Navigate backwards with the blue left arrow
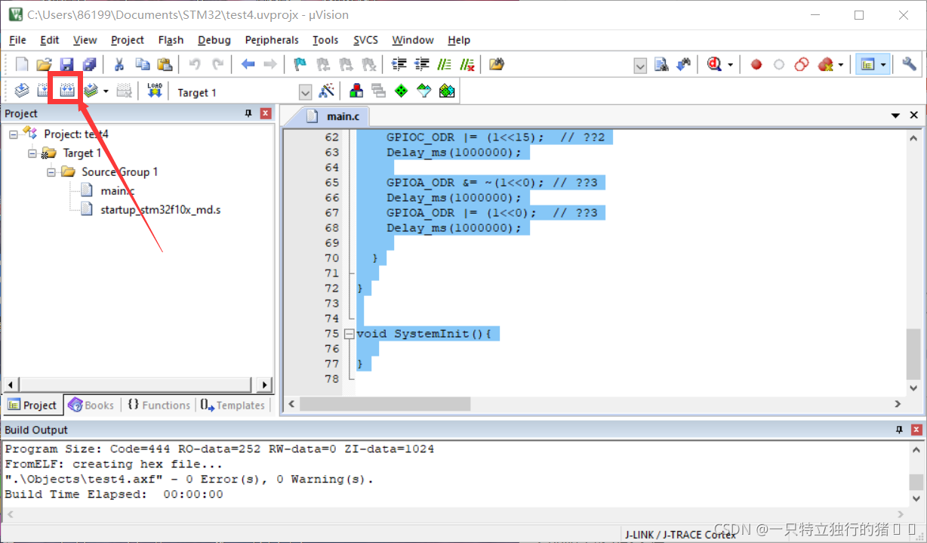This screenshot has width=927, height=543. (248, 65)
